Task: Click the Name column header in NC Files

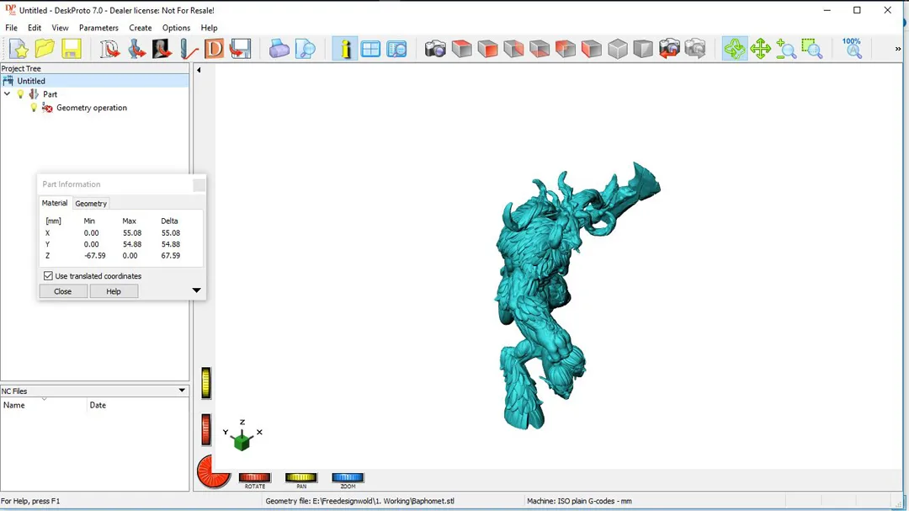Action: [44, 405]
